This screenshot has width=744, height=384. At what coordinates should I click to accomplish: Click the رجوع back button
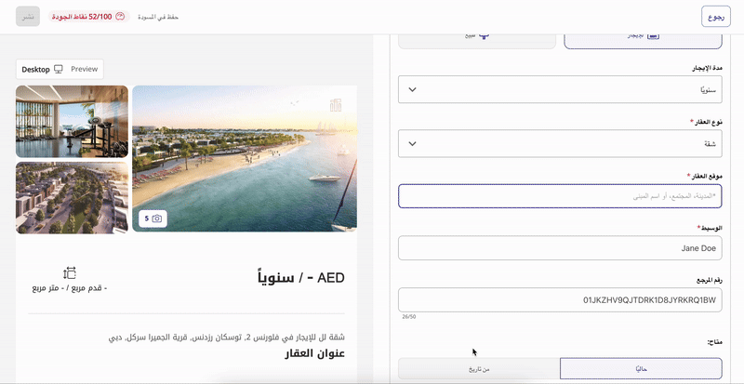click(715, 17)
